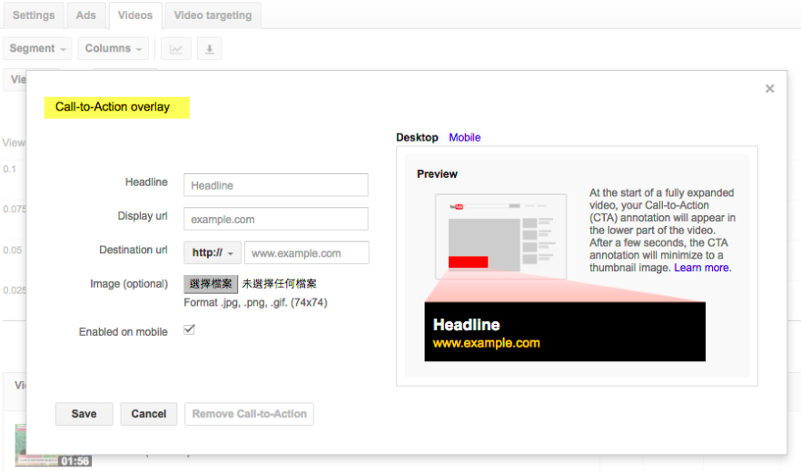Click the Headline text field
The image size is (801, 471).
click(x=275, y=185)
